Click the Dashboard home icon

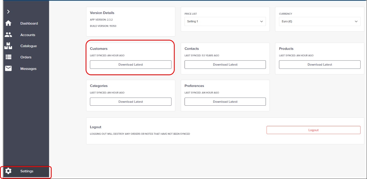(8, 23)
